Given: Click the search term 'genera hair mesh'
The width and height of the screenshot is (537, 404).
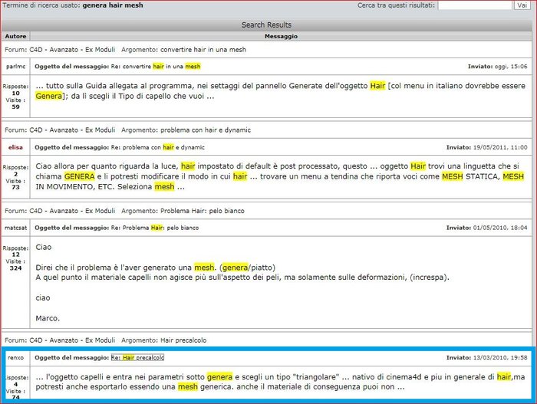Looking at the screenshot, I should 113,5.
